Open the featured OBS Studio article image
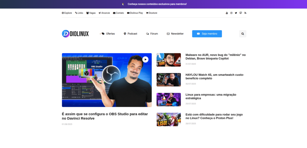The image size is (307, 148). click(107, 80)
